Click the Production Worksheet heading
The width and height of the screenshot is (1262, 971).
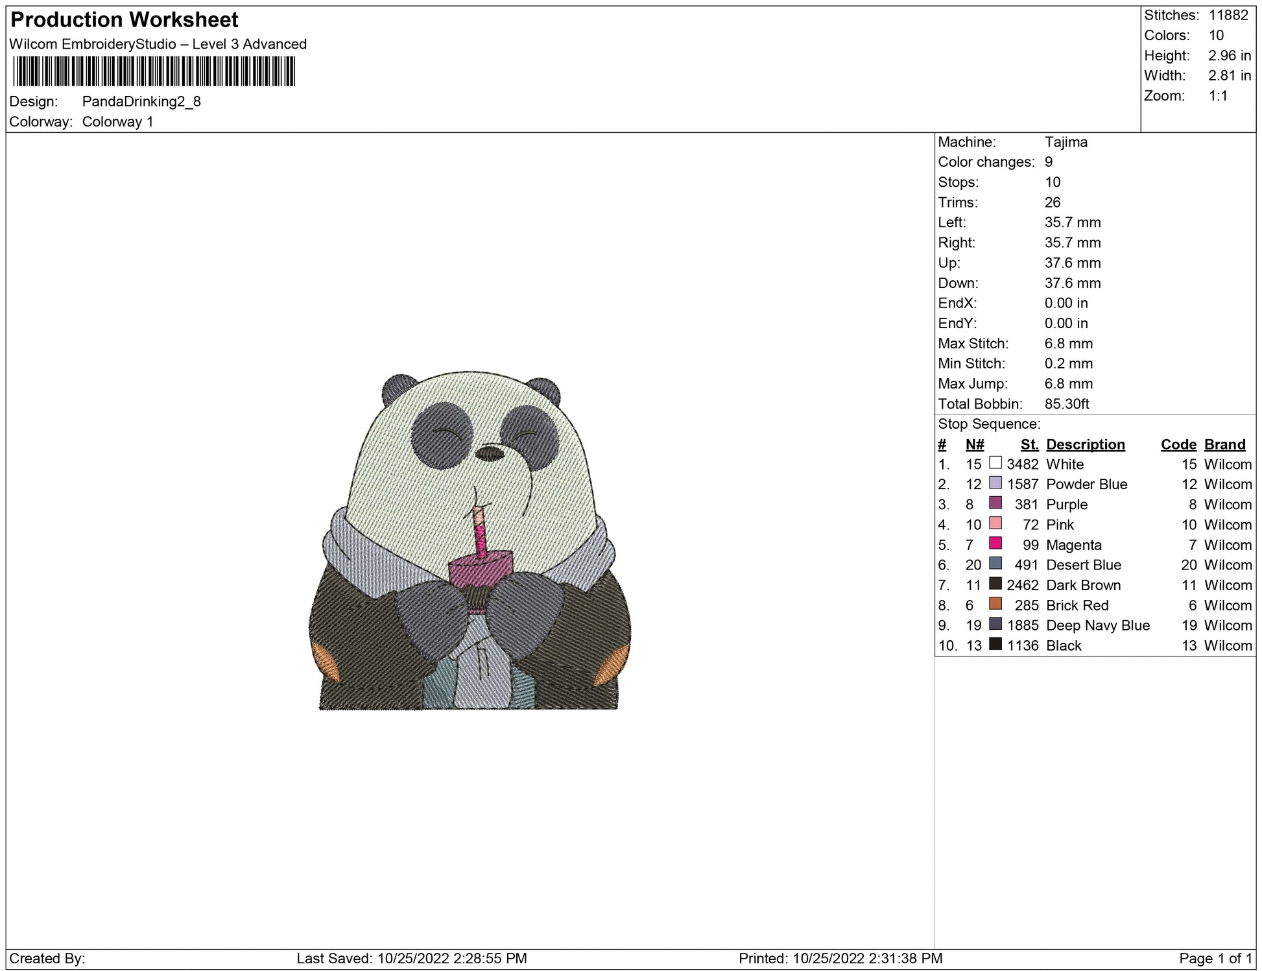click(125, 20)
